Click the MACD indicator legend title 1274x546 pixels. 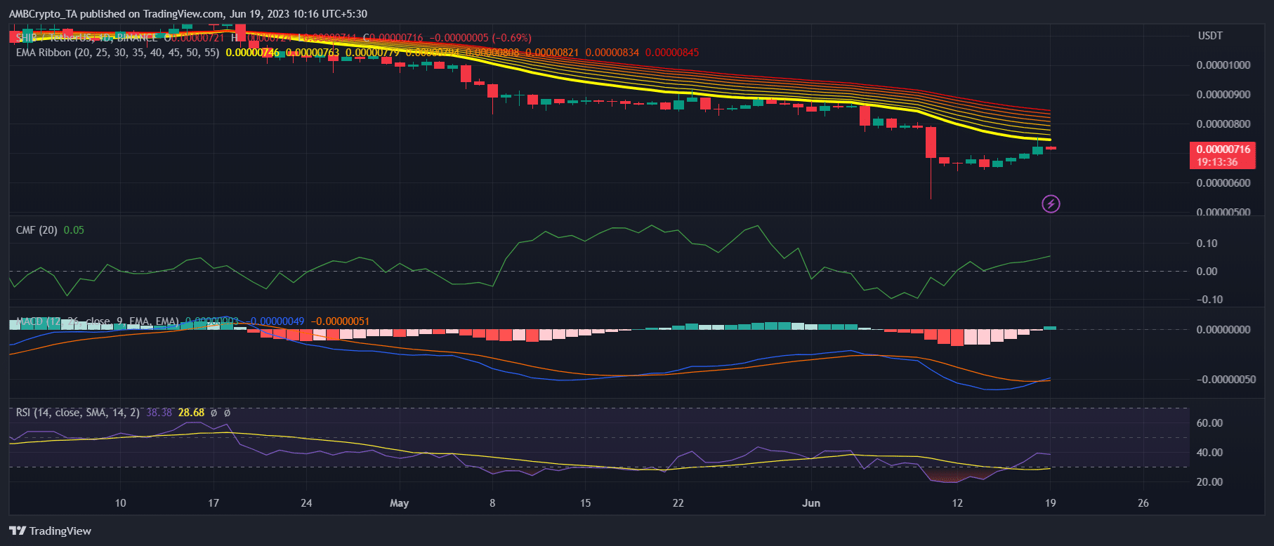pos(97,321)
